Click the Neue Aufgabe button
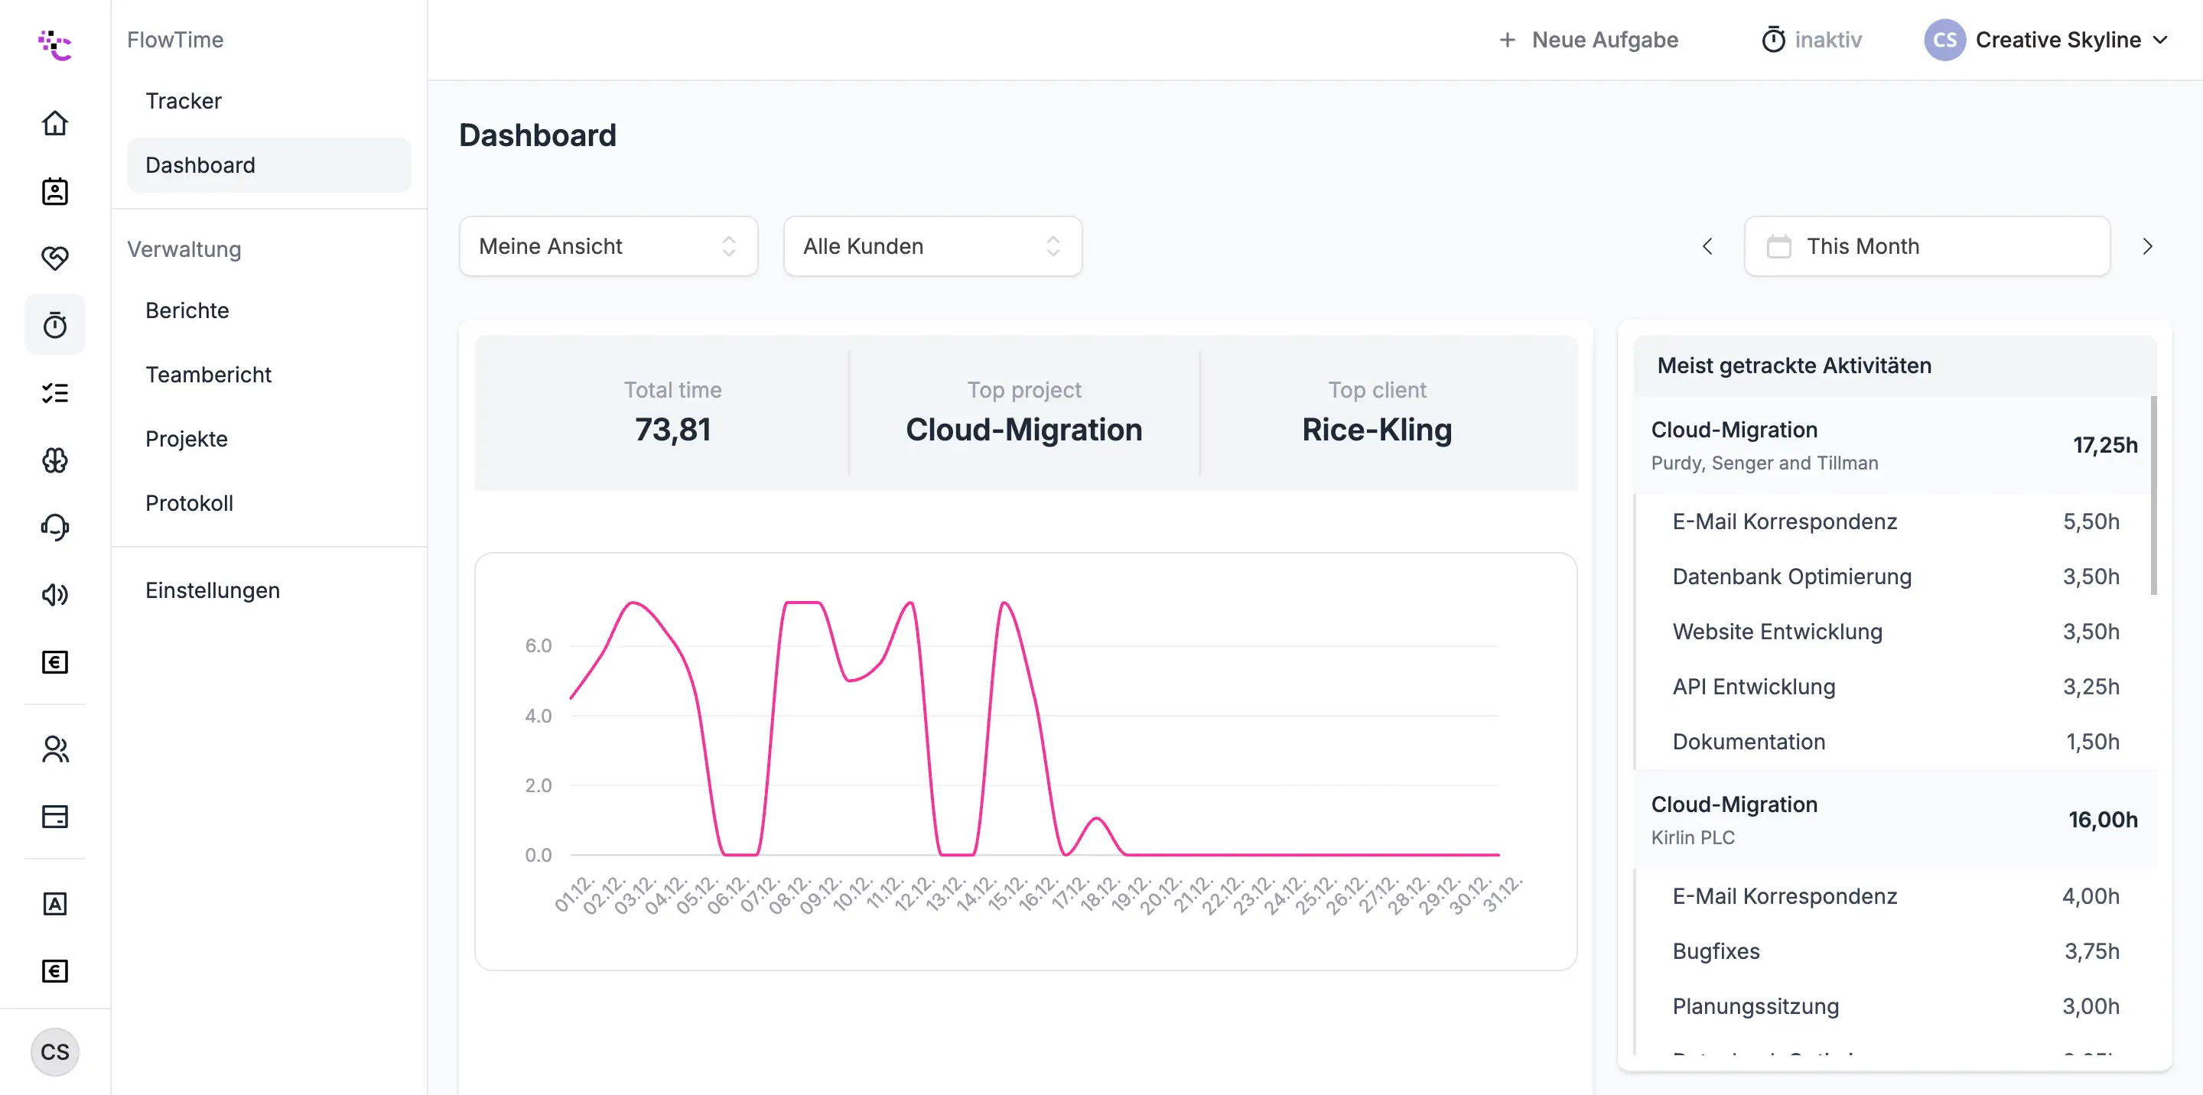Viewport: 2203px width, 1095px height. 1588,41
